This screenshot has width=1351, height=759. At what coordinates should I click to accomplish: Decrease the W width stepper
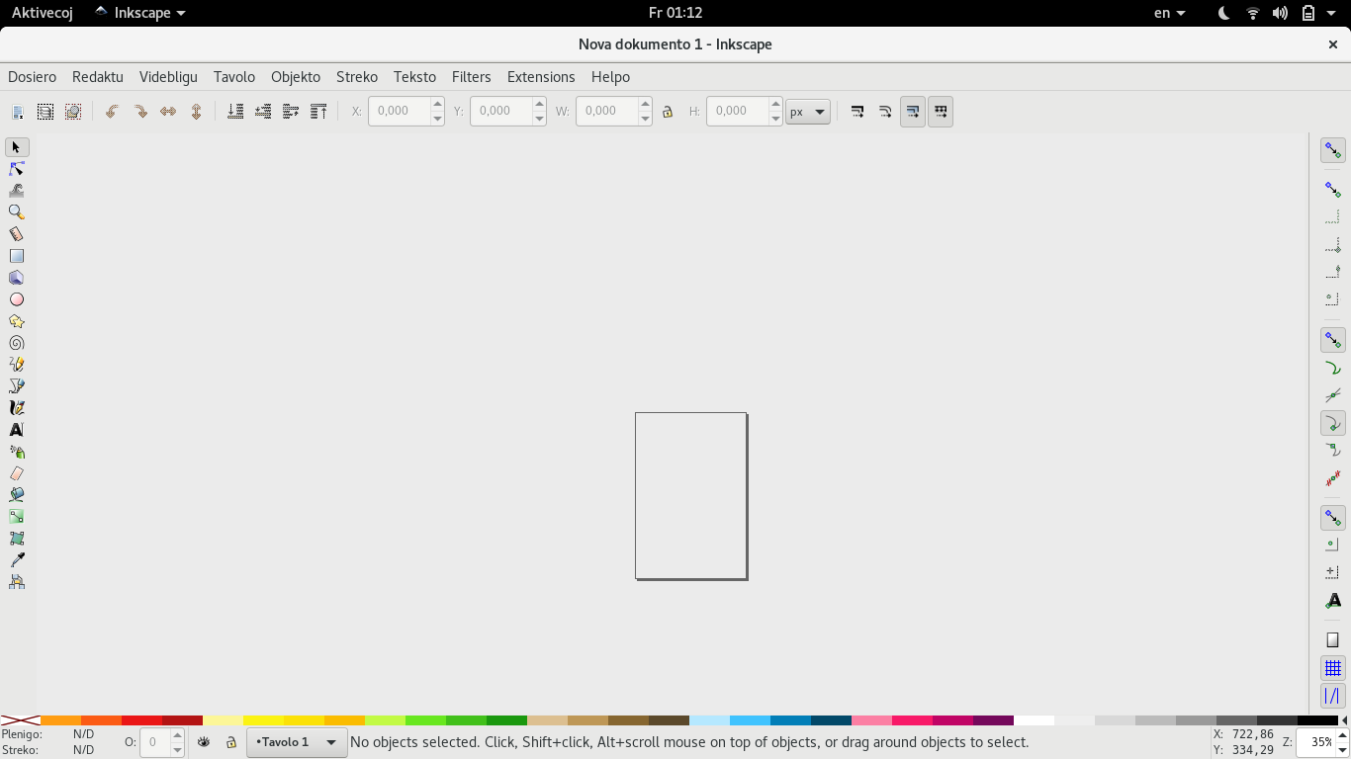645,119
